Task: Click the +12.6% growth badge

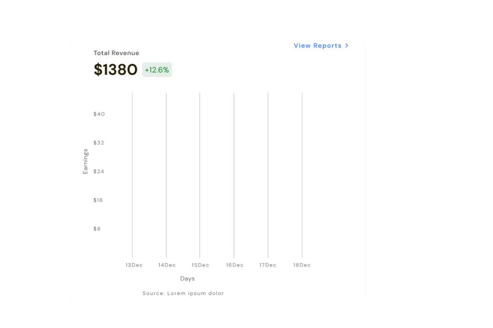Action: click(157, 70)
